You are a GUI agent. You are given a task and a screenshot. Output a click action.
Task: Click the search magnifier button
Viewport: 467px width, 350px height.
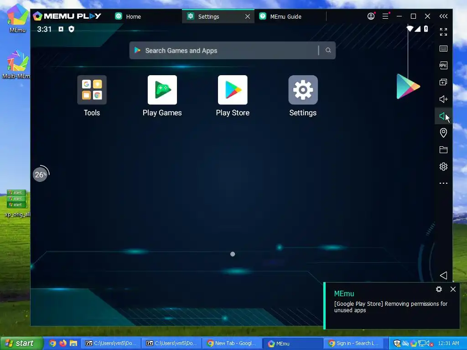pos(328,50)
